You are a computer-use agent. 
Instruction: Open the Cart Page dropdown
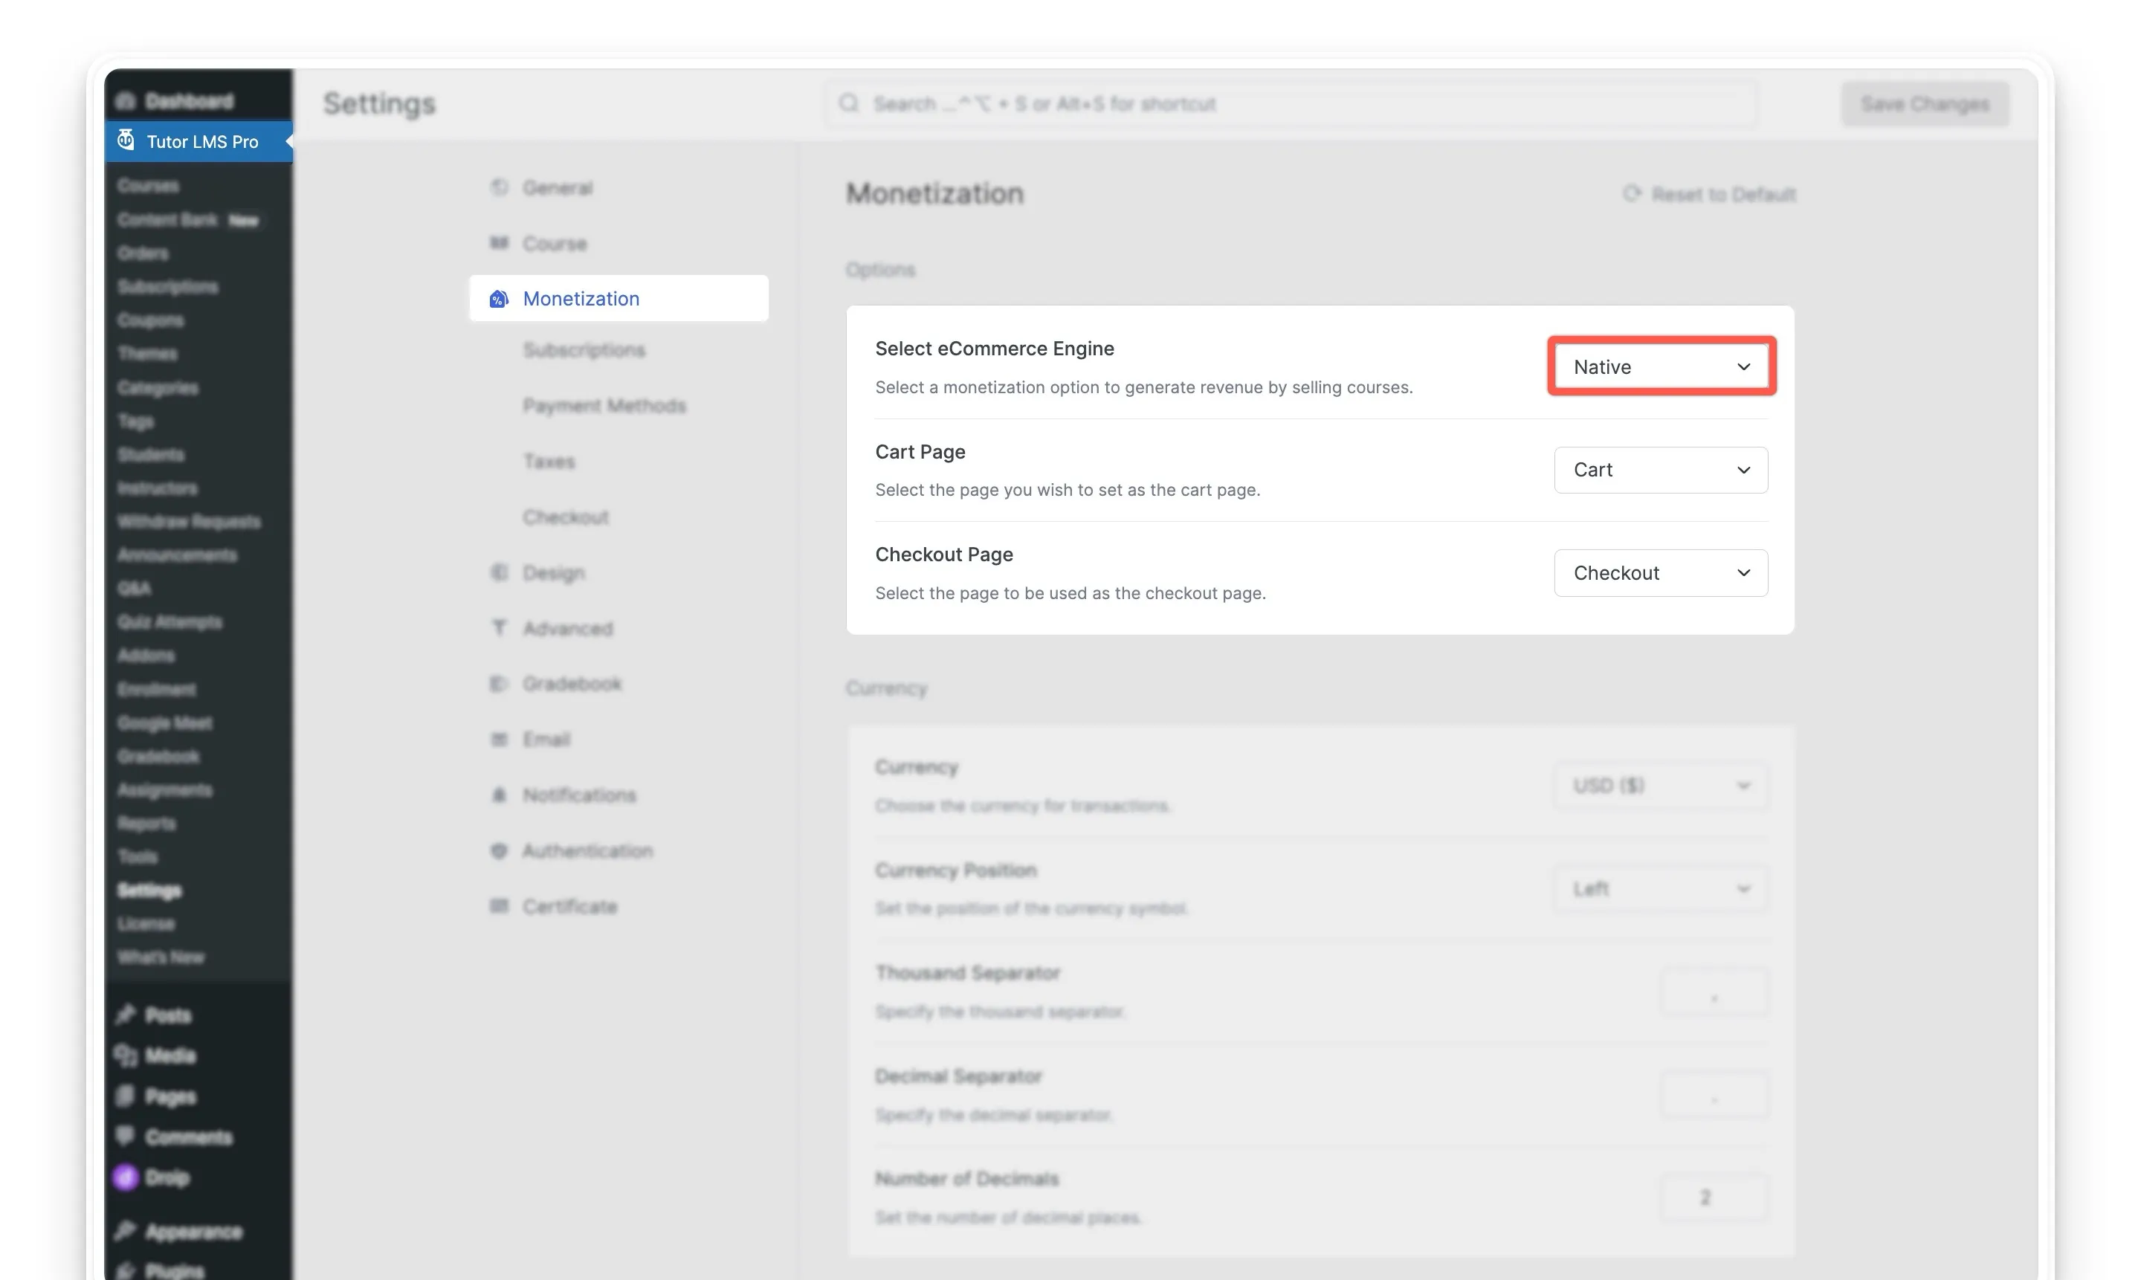(x=1661, y=469)
